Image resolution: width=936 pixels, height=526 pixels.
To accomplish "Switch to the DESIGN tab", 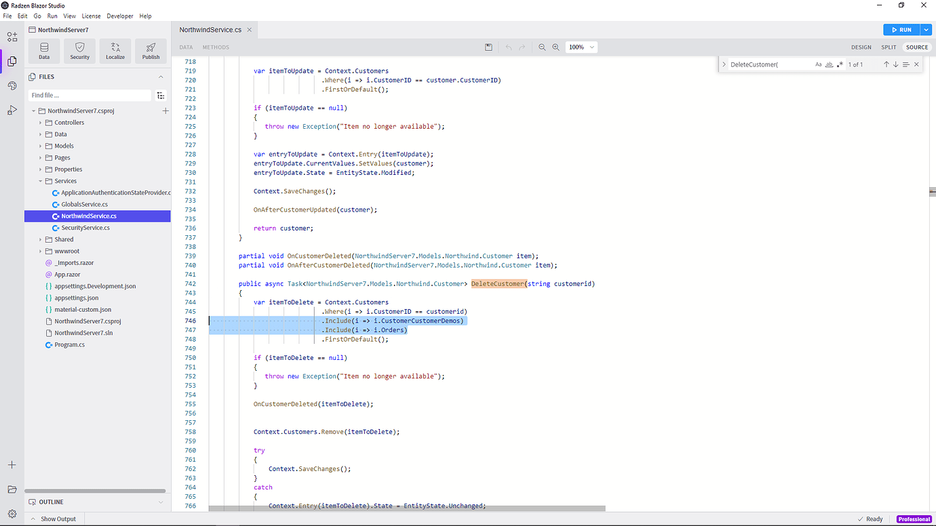I will 861,47.
